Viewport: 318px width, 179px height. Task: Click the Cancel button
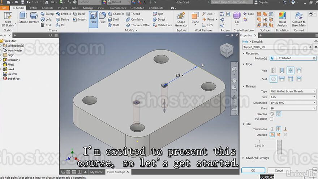pos(279,170)
